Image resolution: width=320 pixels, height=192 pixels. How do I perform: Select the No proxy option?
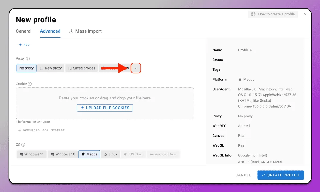26,68
